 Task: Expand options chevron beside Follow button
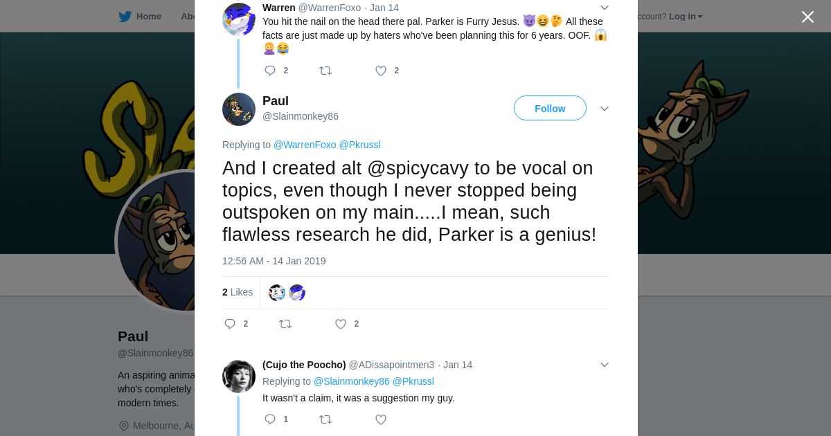(x=604, y=109)
